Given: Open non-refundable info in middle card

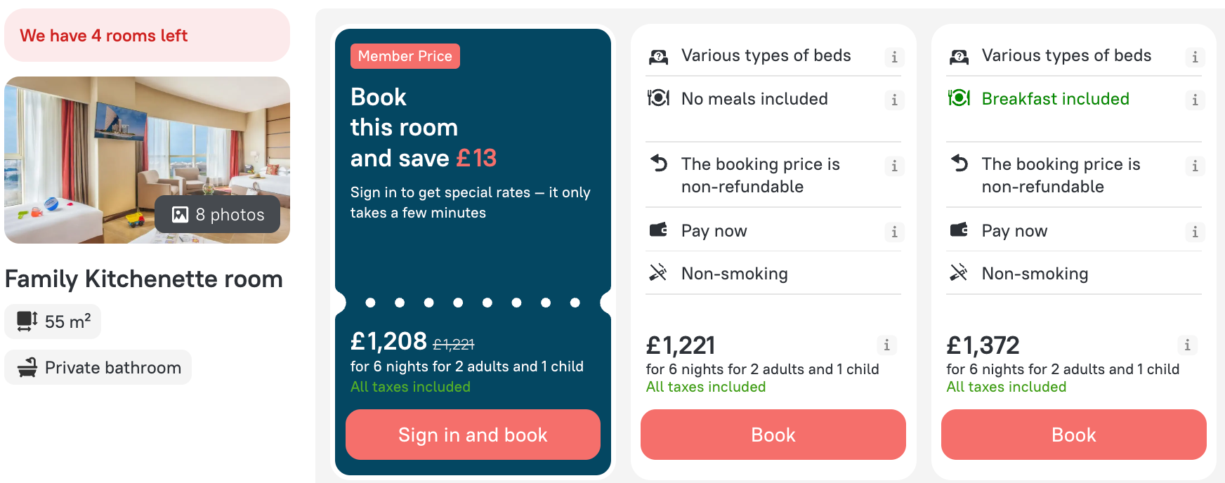Looking at the screenshot, I should click(x=894, y=166).
